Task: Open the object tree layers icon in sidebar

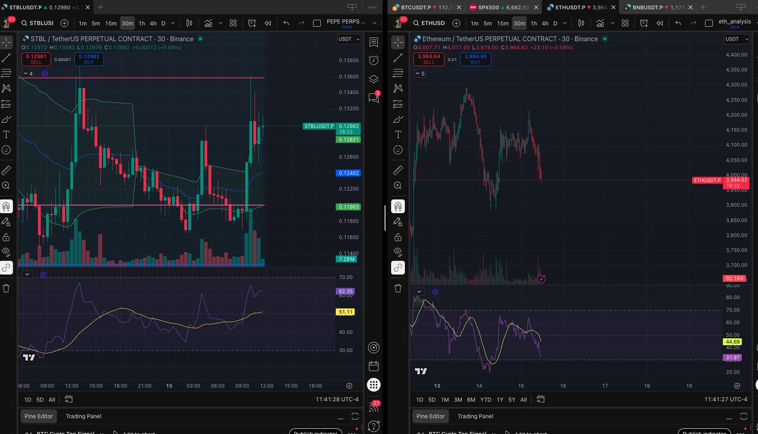Action: click(x=373, y=79)
